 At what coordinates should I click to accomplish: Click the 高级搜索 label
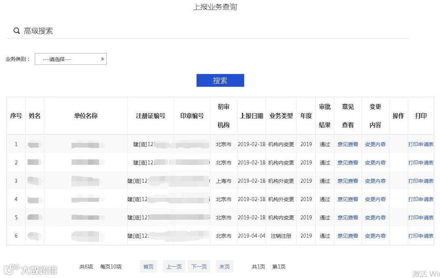(38, 31)
